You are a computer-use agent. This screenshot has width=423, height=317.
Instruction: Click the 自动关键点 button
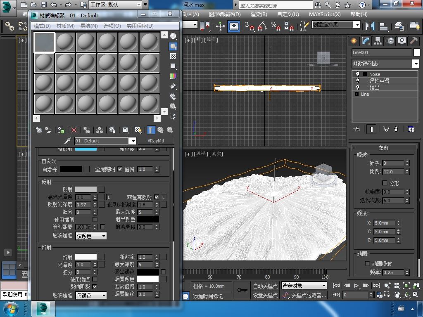pos(265,286)
